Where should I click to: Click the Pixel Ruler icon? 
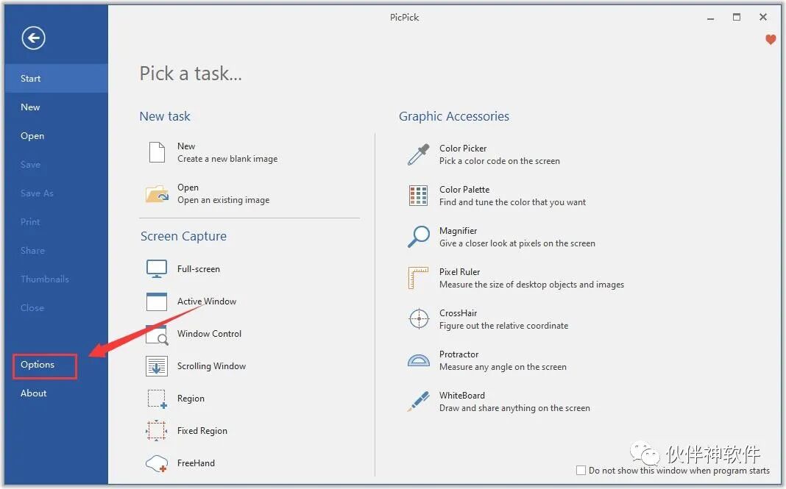pyautogui.click(x=418, y=278)
